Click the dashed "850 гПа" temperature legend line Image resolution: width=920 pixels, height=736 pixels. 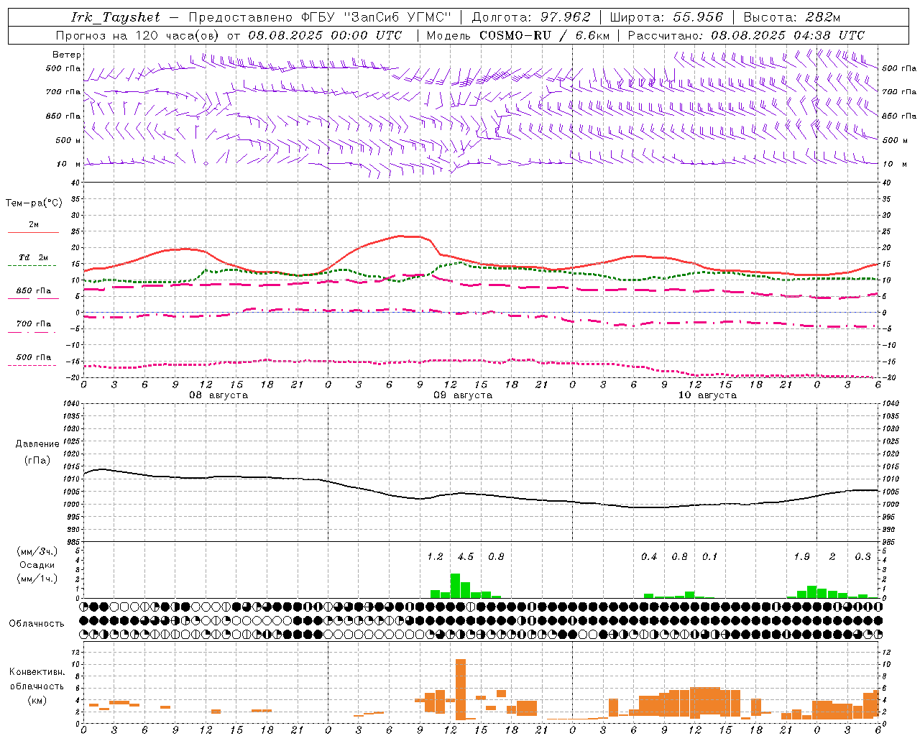pyautogui.click(x=32, y=298)
